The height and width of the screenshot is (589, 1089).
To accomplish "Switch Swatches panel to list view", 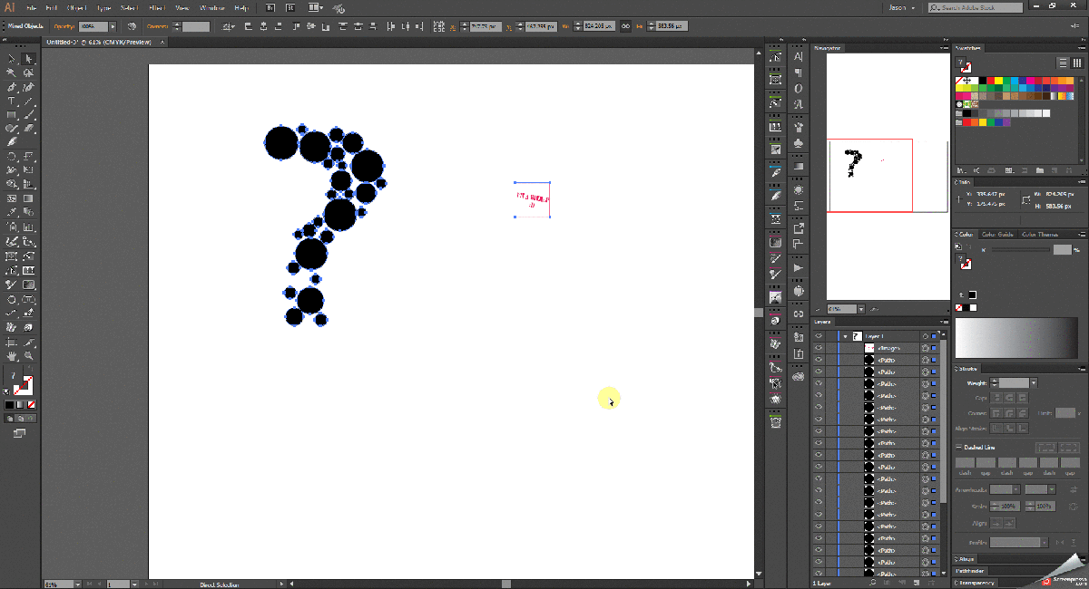I will 1062,63.
